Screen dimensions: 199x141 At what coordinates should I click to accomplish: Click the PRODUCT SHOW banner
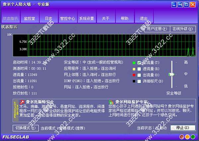point(16,110)
